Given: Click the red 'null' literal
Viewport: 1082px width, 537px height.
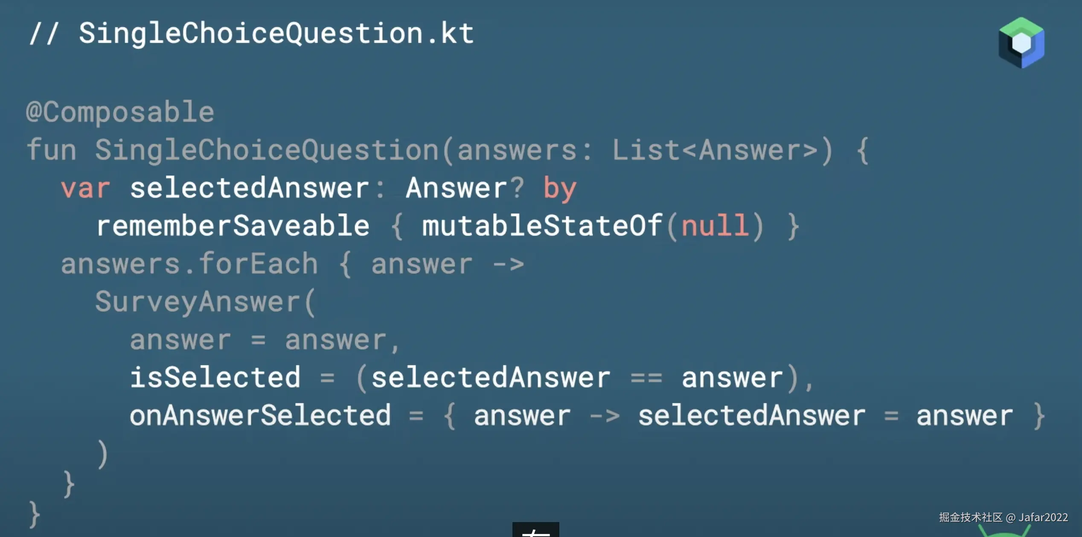Looking at the screenshot, I should tap(715, 226).
